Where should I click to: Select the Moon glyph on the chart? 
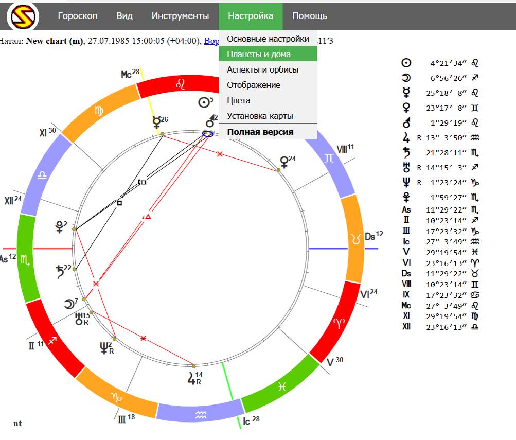[68, 304]
